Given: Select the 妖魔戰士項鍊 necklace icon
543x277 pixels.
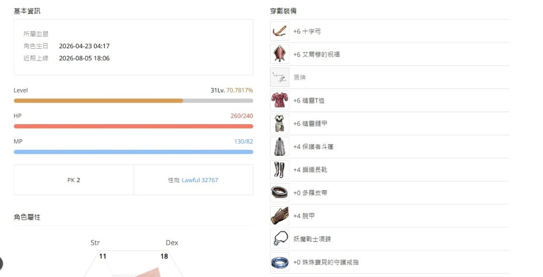Looking at the screenshot, I should (280, 239).
